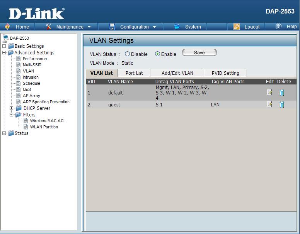300x234 pixels.
Task: Click the DAP-2553 root tree label
Action: (19, 38)
